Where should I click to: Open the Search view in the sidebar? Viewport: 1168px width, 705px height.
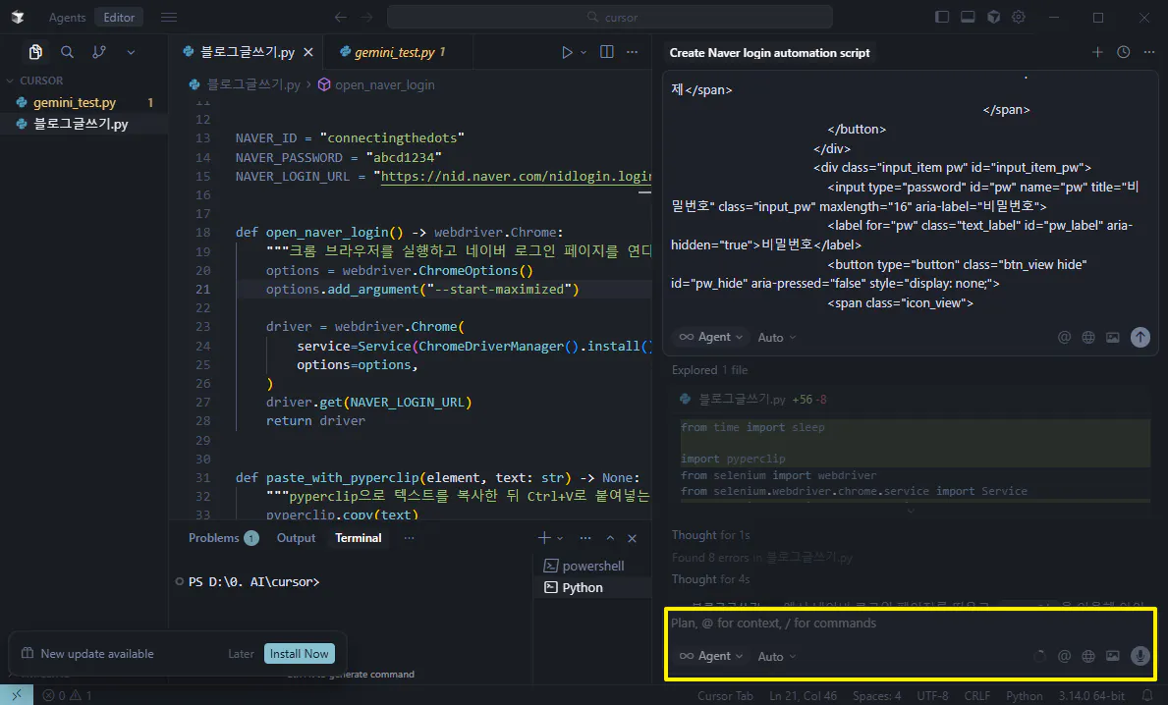tap(67, 52)
